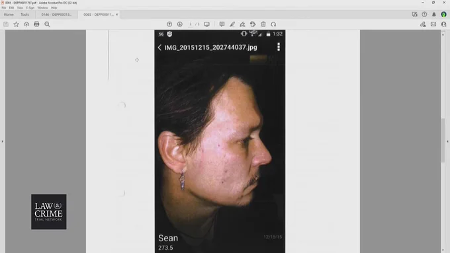
Task: Close the 0065 - DEPP00011 document tab
Action: pos(117,15)
